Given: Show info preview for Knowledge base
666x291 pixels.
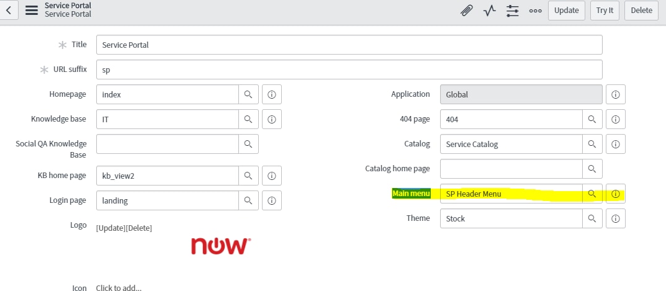Looking at the screenshot, I should [x=272, y=119].
